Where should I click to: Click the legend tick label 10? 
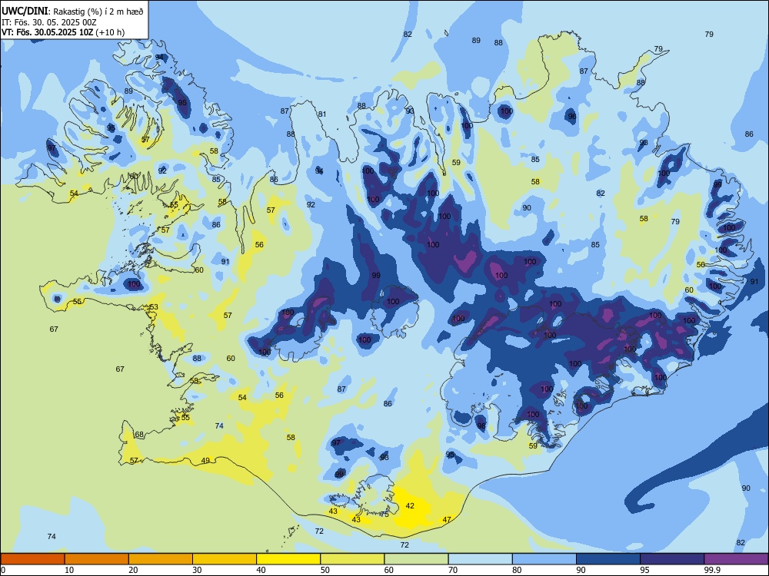[69, 570]
